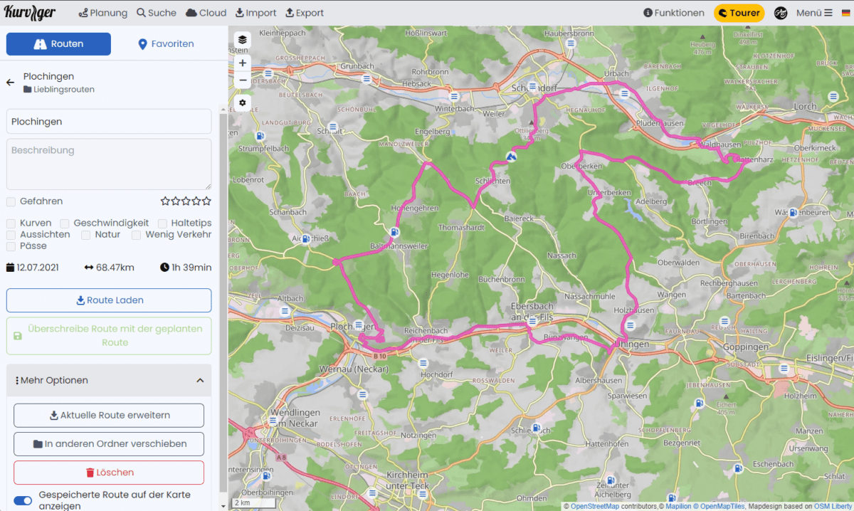Click the fuel station marker at Aichschieß
This screenshot has width=854, height=511.
(305, 239)
